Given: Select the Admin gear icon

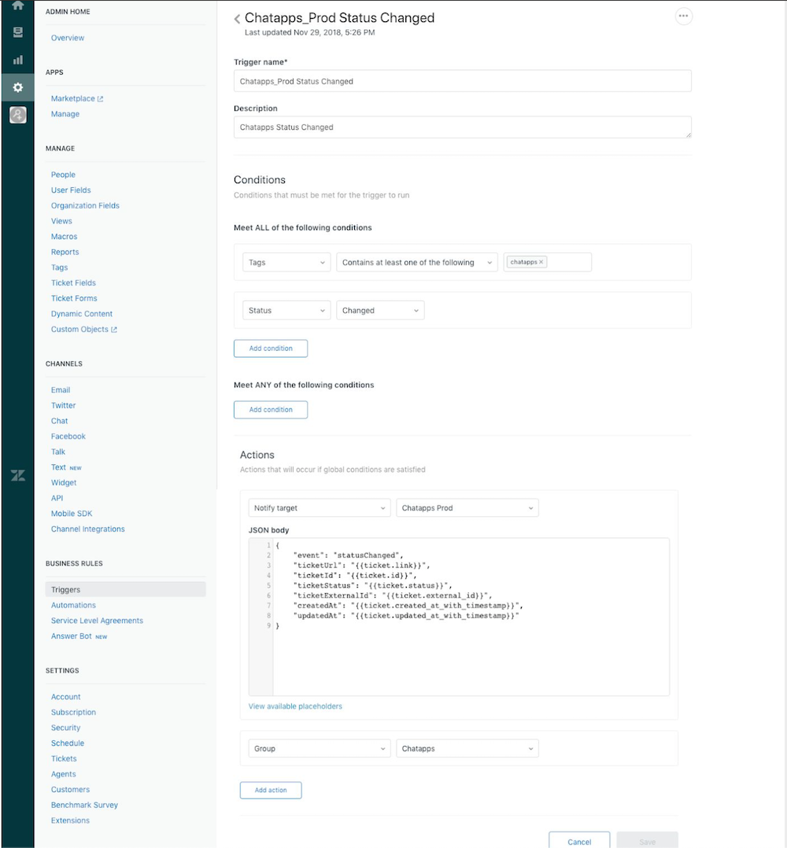Looking at the screenshot, I should pos(18,87).
